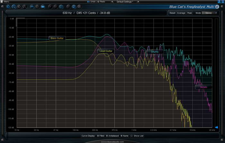
Task: Open the Default Settings preset list
Action: pyautogui.click(x=125, y=2)
